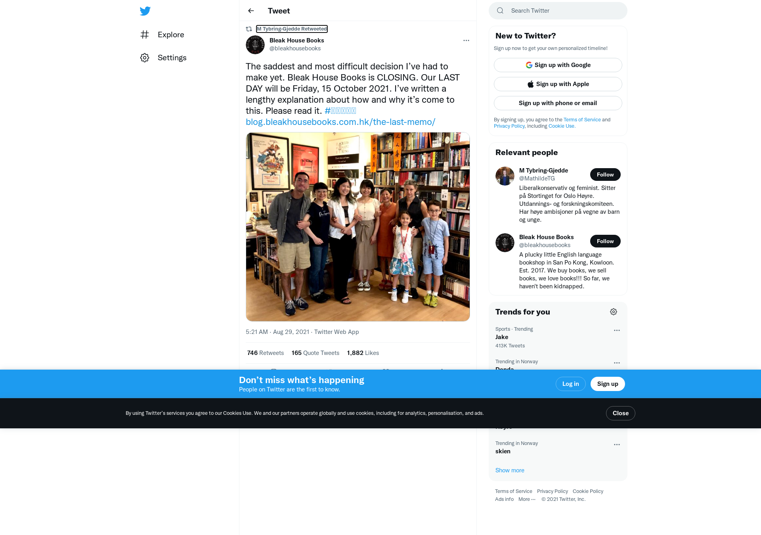This screenshot has width=761, height=535.
Task: Open the Settings gear in sidebar
Action: pos(145,58)
